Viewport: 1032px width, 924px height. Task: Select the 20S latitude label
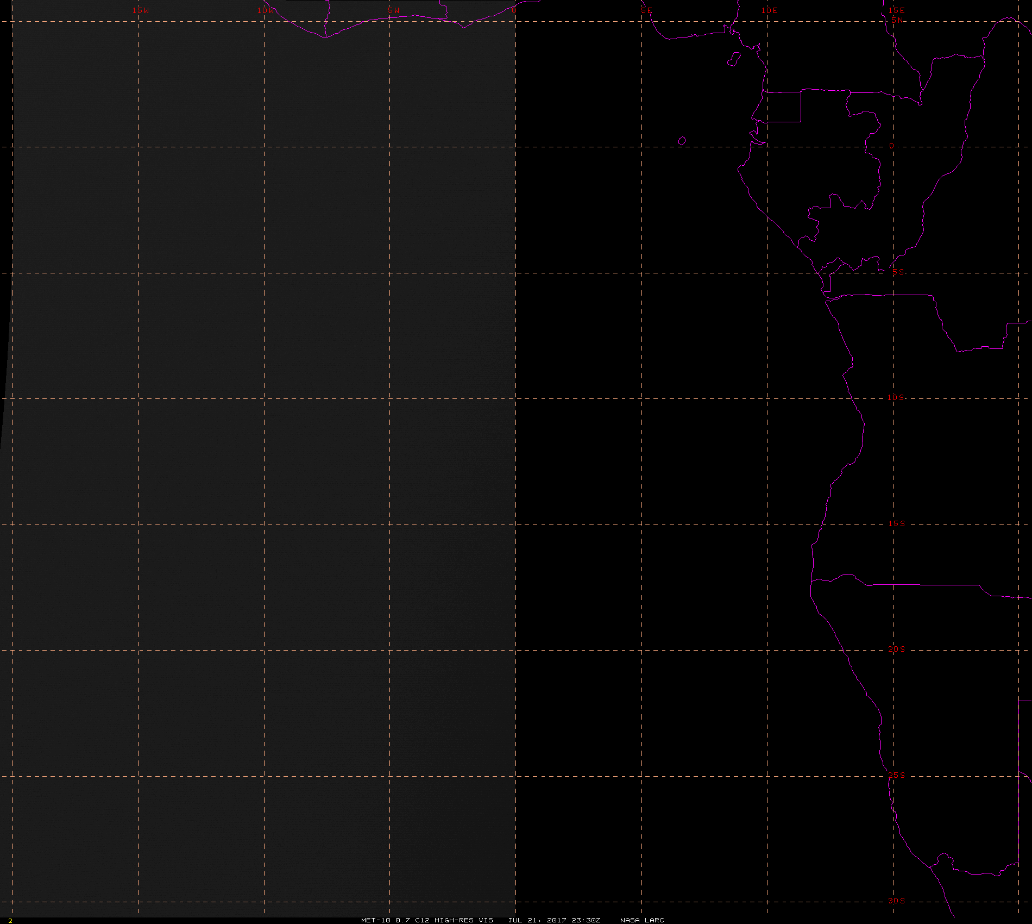point(897,649)
